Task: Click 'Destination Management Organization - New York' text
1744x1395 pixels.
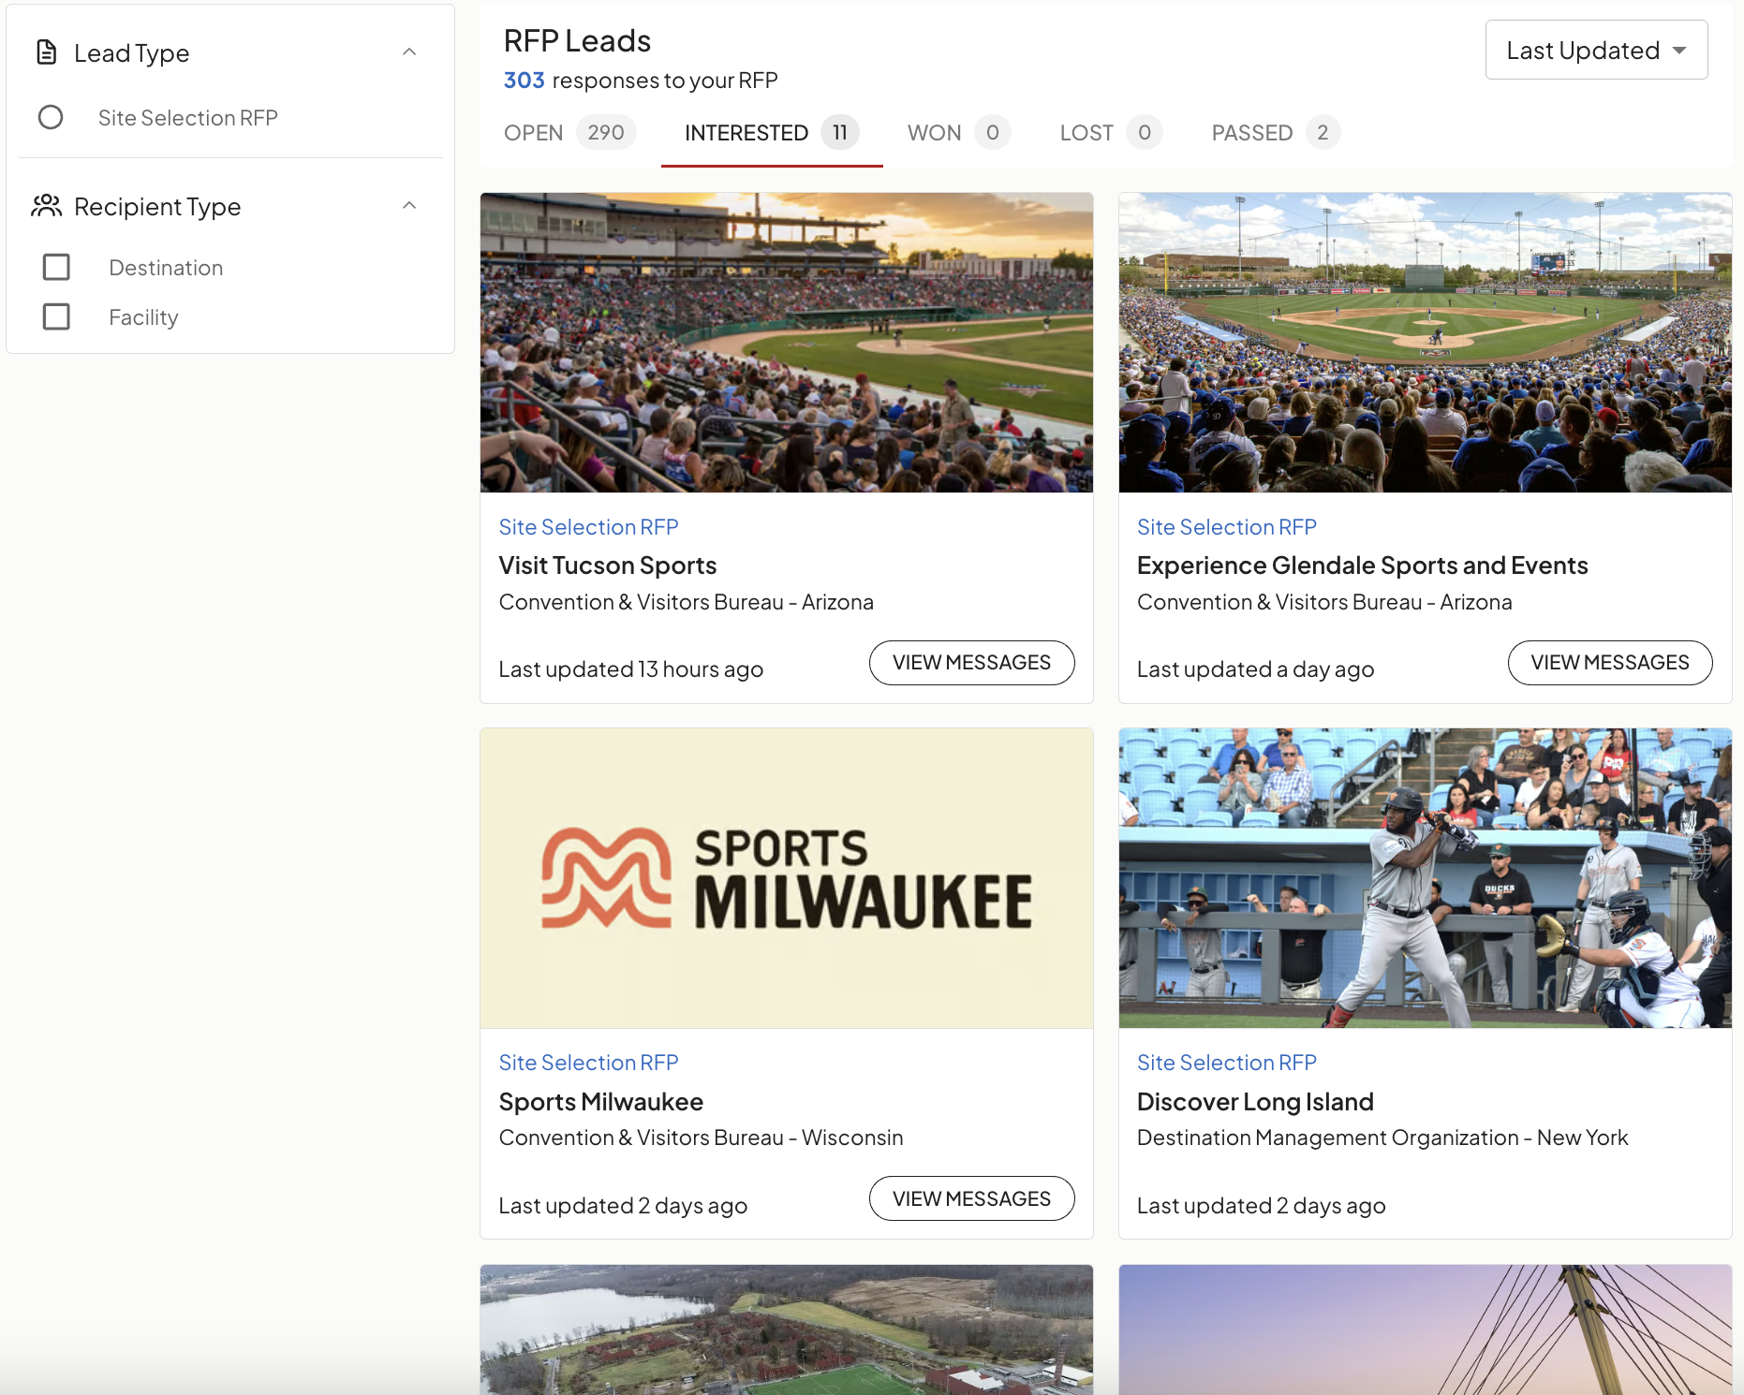Action: pyautogui.click(x=1382, y=1138)
